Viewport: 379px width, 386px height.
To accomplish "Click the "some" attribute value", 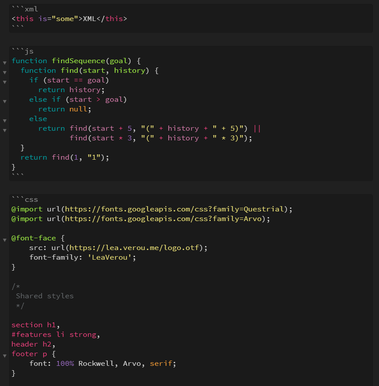I will [x=65, y=19].
